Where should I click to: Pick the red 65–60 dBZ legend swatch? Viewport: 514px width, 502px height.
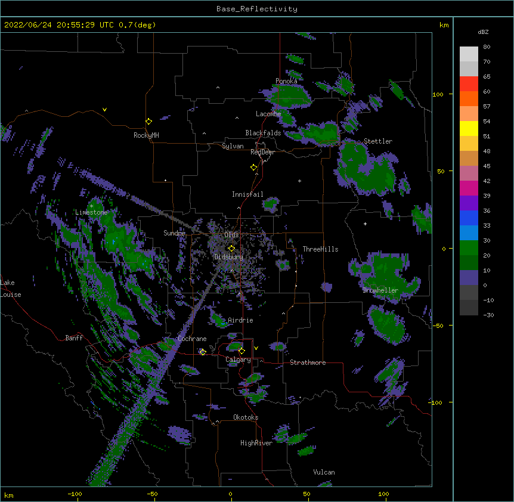(x=469, y=83)
